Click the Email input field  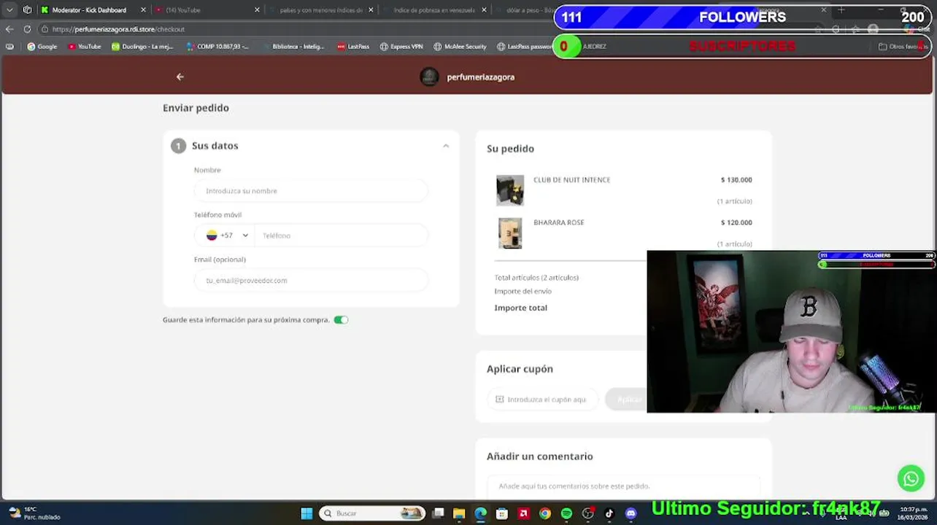311,280
